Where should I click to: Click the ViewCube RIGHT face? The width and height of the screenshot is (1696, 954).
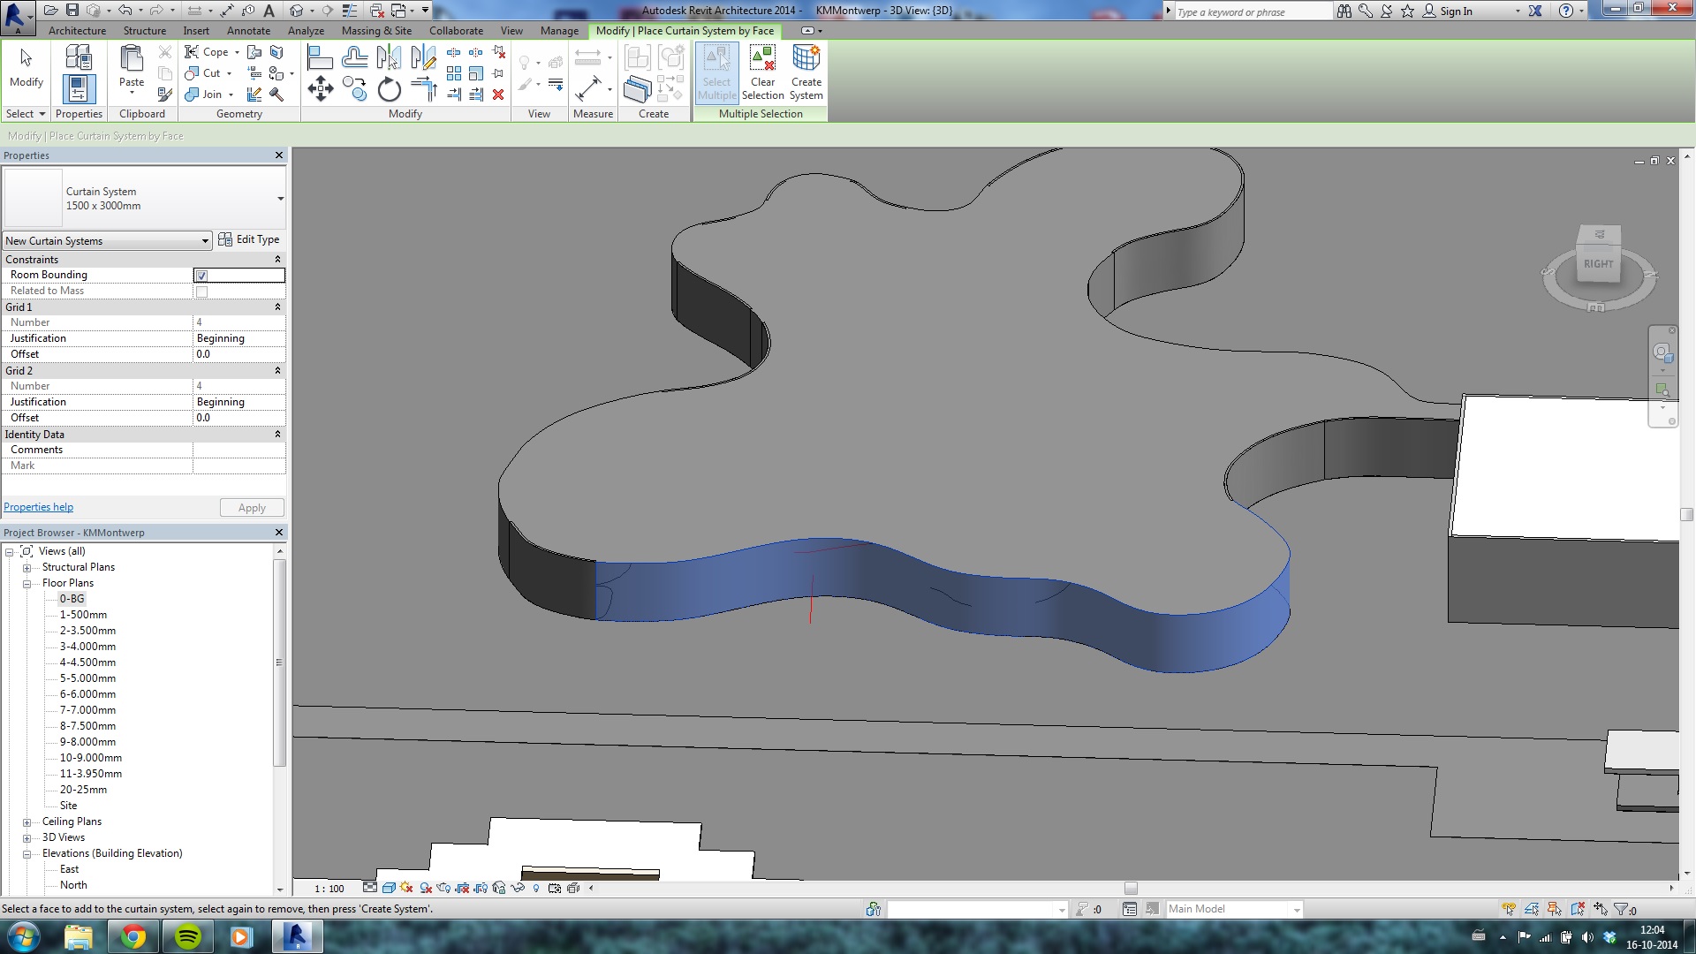(1598, 263)
